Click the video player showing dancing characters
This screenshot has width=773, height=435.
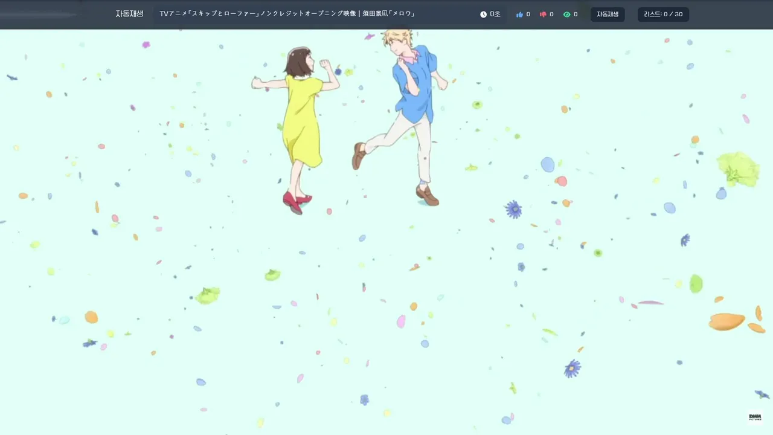386,232
